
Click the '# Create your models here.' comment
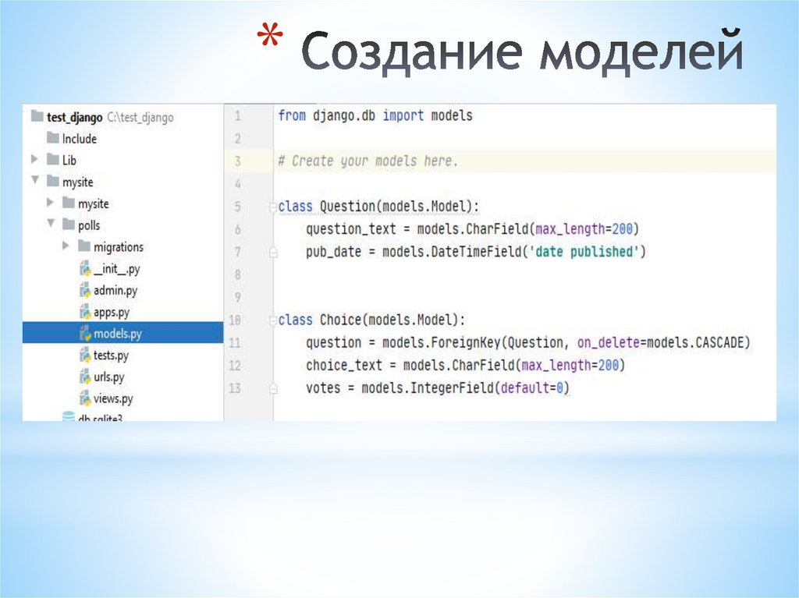coord(368,161)
